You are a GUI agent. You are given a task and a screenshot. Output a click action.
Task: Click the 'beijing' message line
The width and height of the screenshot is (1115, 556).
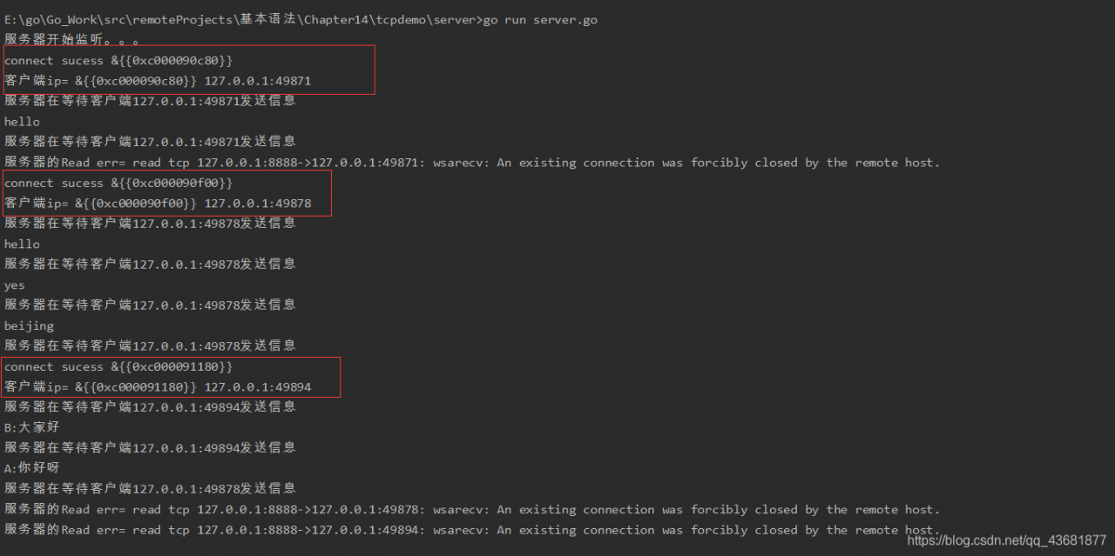tap(29, 326)
